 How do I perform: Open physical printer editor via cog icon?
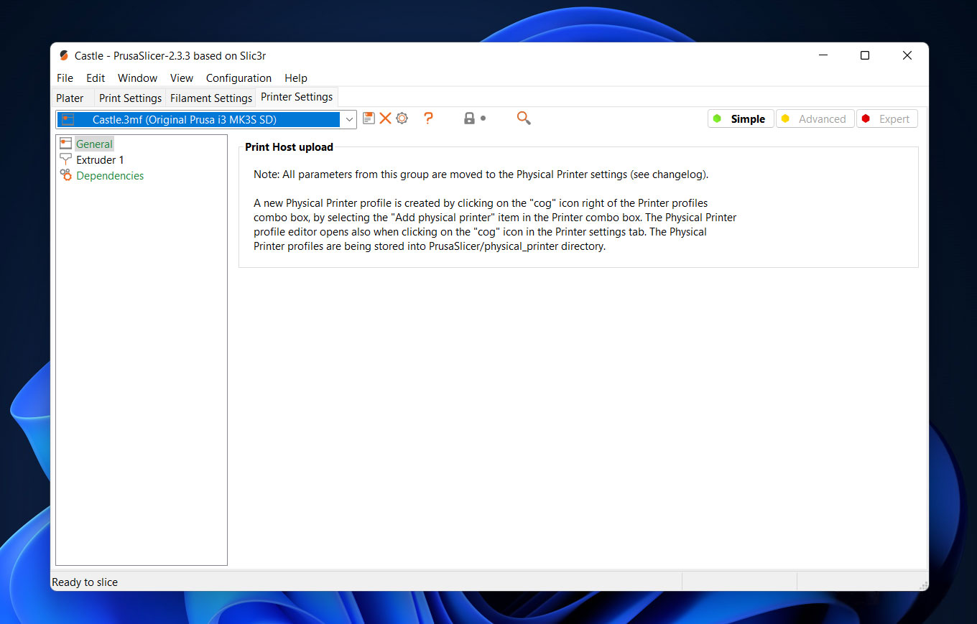[402, 118]
